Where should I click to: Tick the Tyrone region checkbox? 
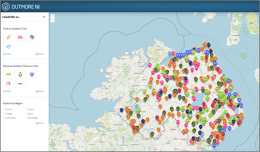point(4,109)
